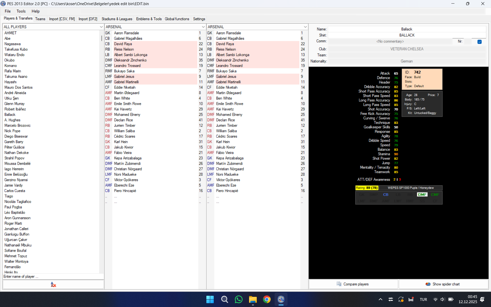Open the Stadiums & Leagues tab
491x307 pixels.
[x=117, y=19]
